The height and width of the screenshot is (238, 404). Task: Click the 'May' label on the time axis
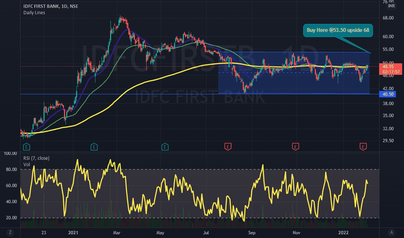click(160, 233)
